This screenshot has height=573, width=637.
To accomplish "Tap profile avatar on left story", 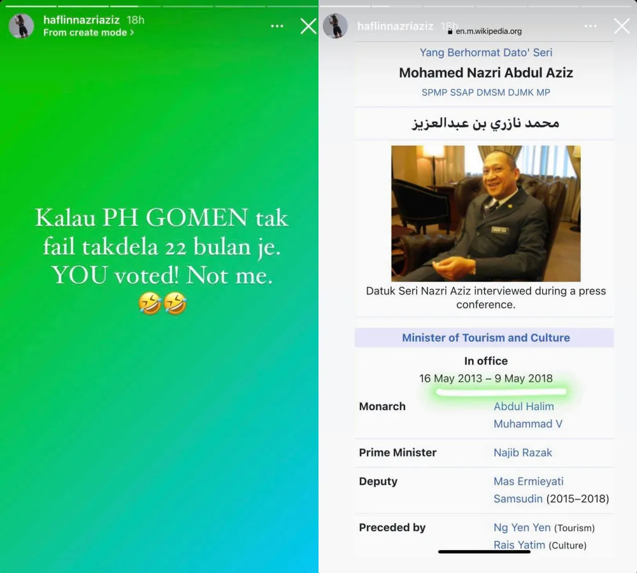I will point(21,26).
